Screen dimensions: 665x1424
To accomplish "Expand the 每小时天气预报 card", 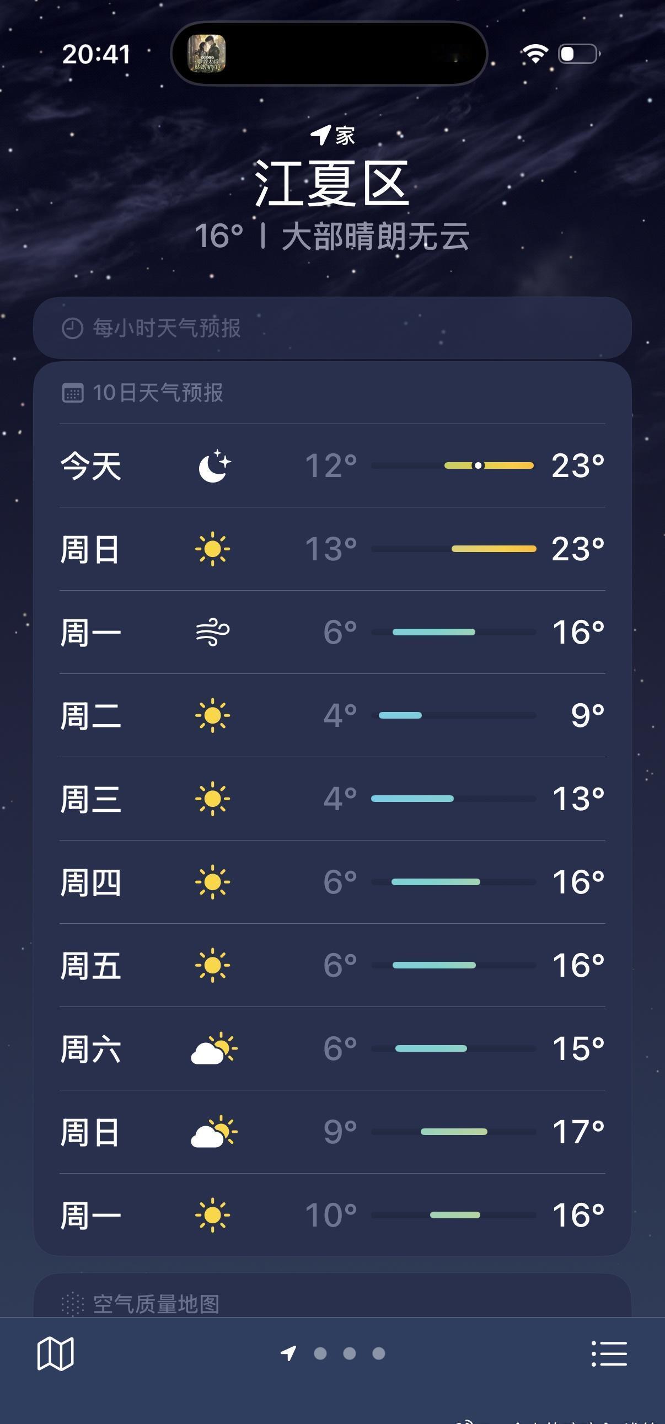I will point(332,328).
